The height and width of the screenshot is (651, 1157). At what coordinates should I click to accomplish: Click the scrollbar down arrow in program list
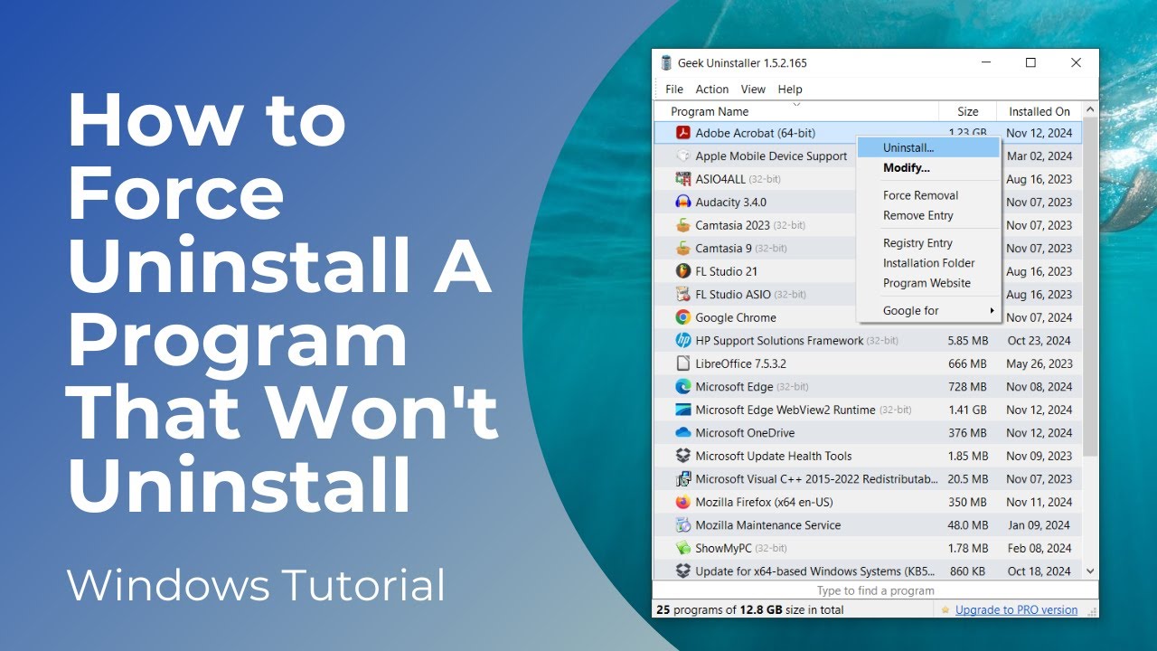tap(1090, 571)
